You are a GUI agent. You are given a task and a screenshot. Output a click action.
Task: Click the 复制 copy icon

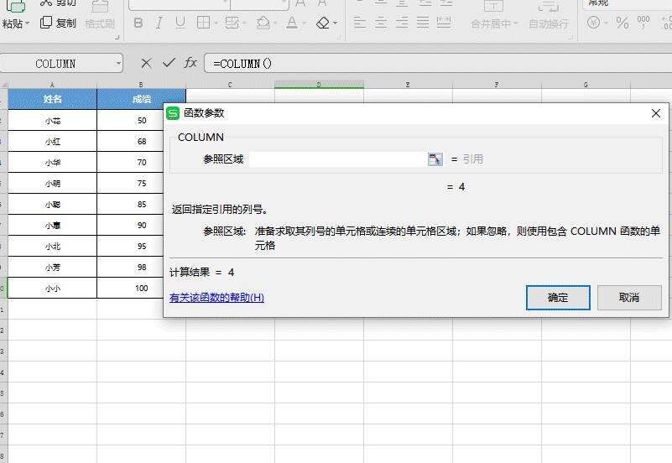(x=46, y=23)
